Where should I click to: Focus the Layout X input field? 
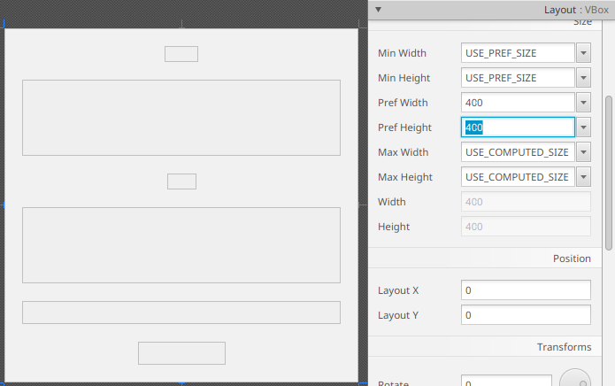click(x=526, y=290)
